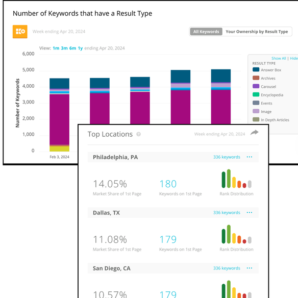Click the orange result type widget icon
Screen dimensions: 298x298
20,32
